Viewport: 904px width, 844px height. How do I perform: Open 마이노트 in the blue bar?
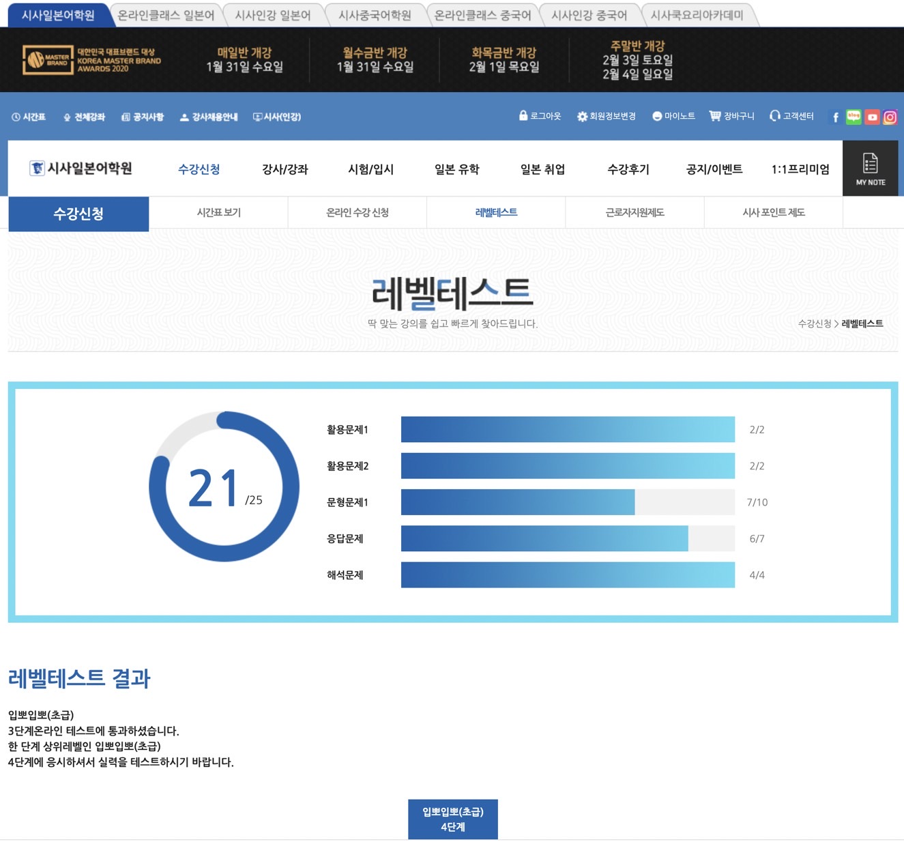[x=673, y=117]
